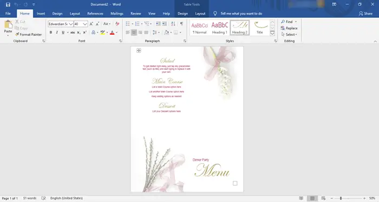Justify paragraph text

coord(146,32)
